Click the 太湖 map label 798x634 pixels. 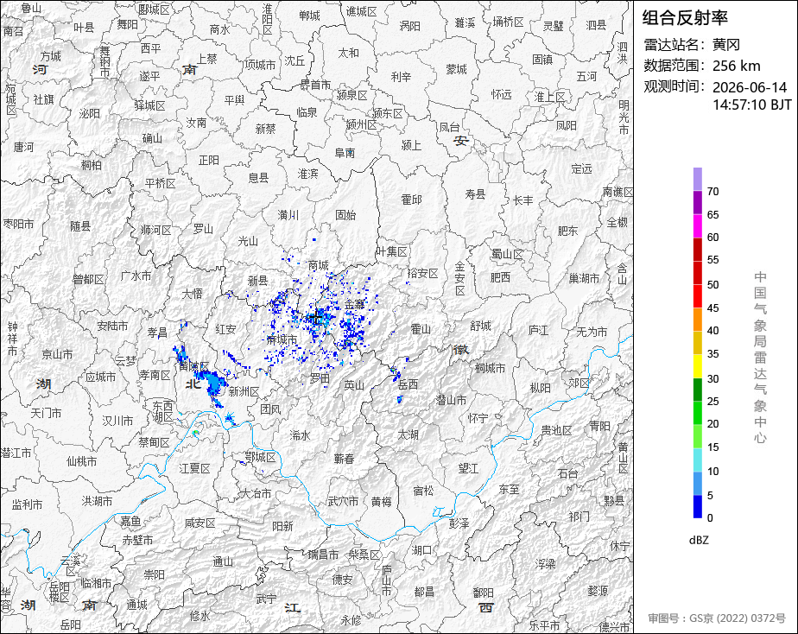[408, 434]
